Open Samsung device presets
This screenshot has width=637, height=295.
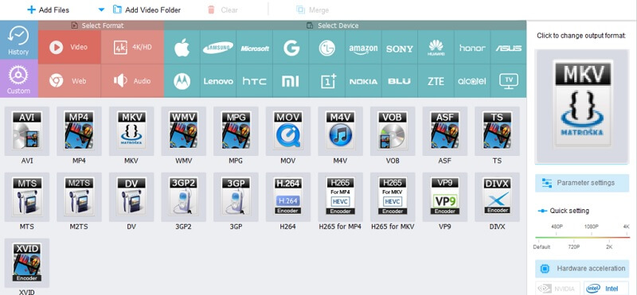(218, 48)
